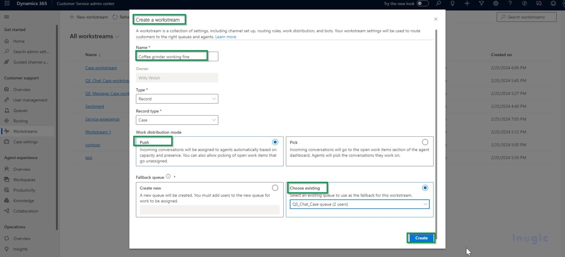Click the search magnifier icon in top bar
The image size is (565, 257).
click(x=438, y=4)
